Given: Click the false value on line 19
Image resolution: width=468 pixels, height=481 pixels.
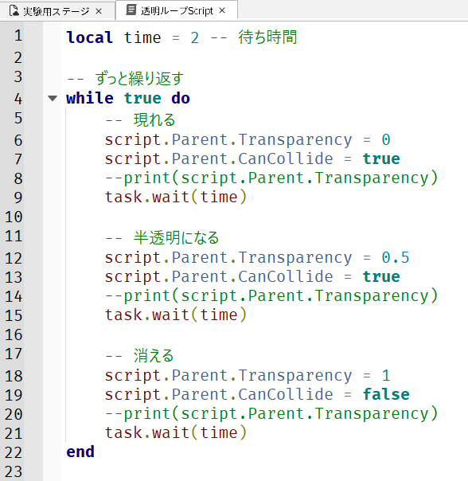Looking at the screenshot, I should (x=386, y=394).
